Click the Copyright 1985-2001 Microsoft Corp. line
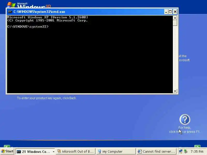This screenshot has height=155, width=207. [47, 20]
